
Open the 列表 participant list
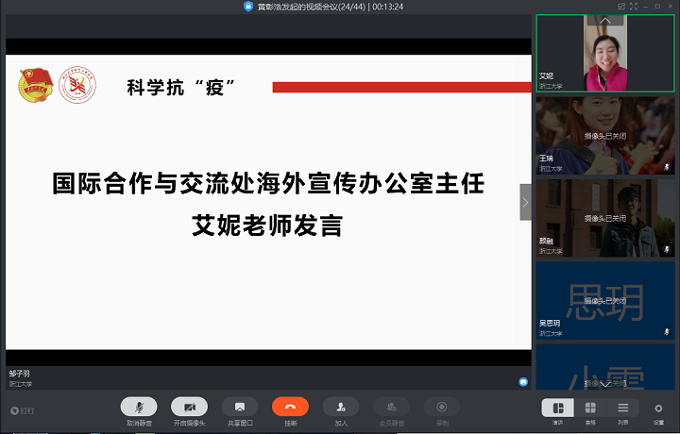pos(622,408)
